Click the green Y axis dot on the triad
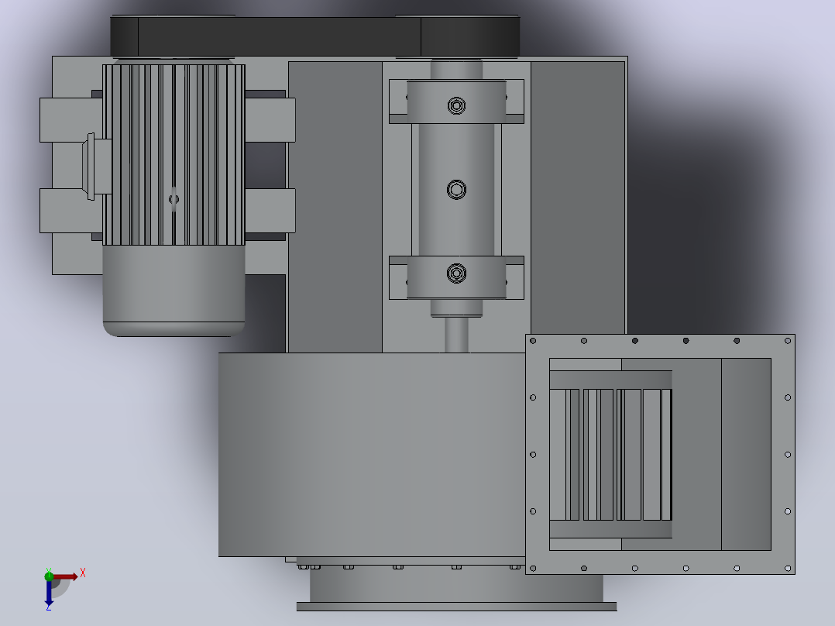 tap(49, 576)
